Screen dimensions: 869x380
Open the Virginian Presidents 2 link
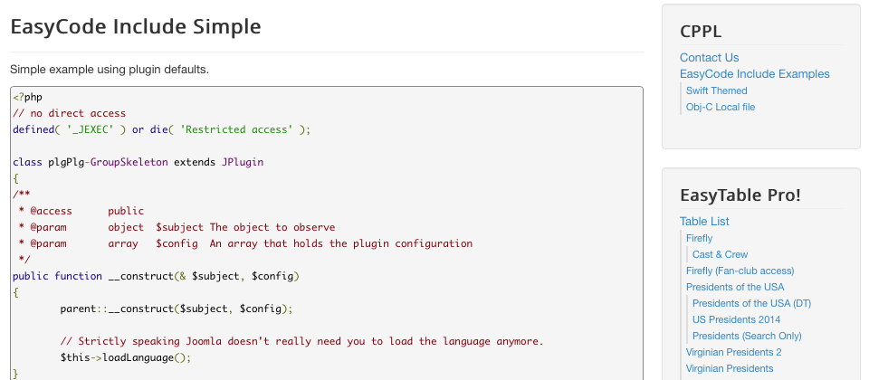[x=734, y=352]
